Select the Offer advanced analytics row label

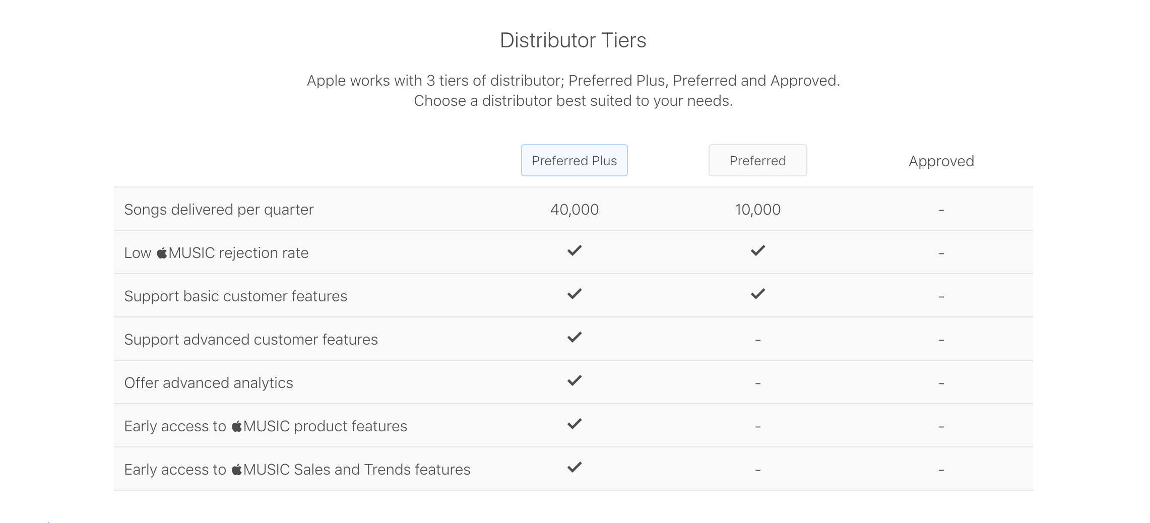208,383
